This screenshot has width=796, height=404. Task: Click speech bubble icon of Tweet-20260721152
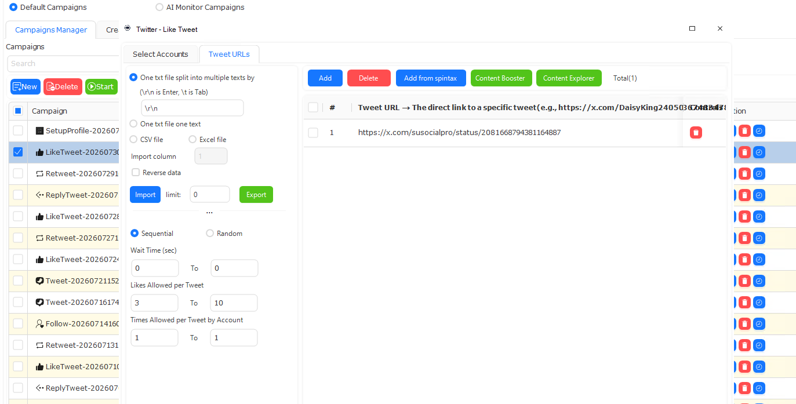[39, 281]
